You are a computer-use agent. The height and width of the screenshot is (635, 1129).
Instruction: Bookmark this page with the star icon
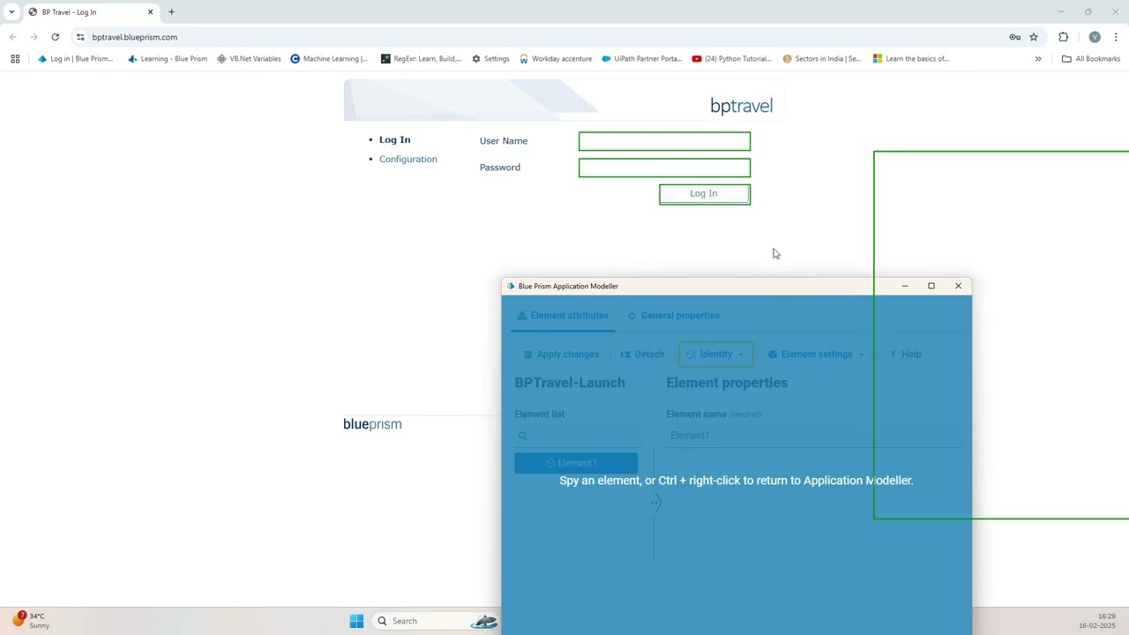click(1034, 37)
